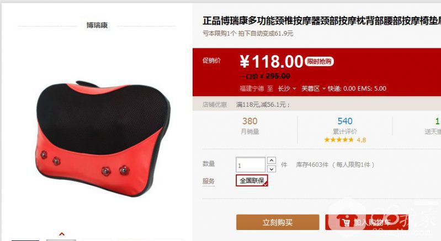Viewport: 441px width, 241px height.
Task: Decrease quantity with the down arrow
Action: click(272, 169)
